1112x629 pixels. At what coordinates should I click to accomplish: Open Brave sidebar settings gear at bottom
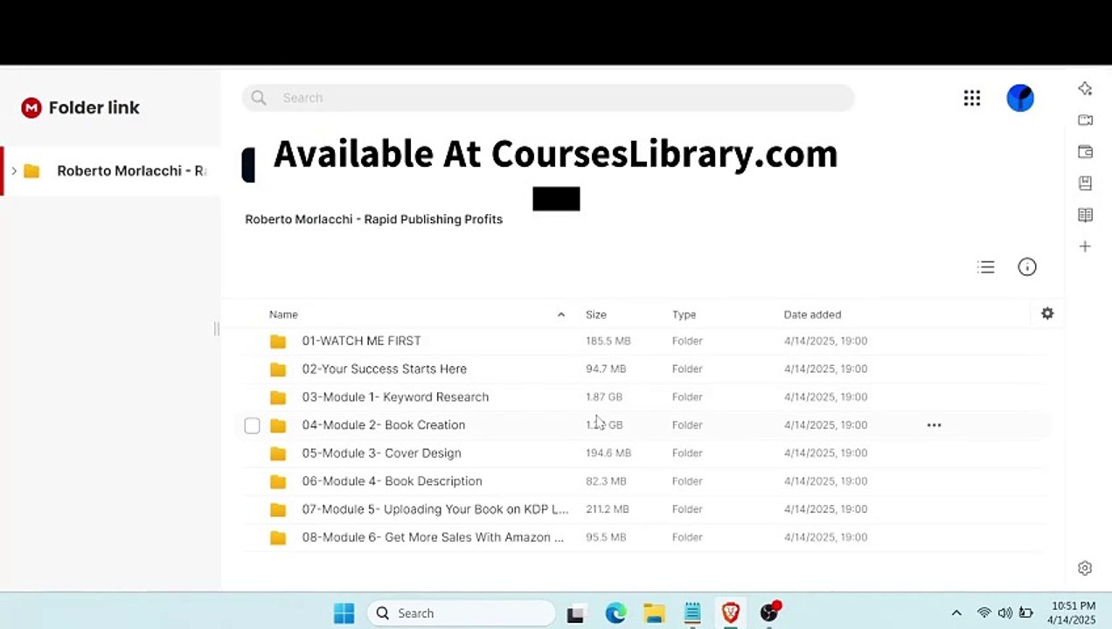(1085, 568)
